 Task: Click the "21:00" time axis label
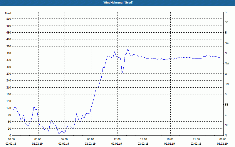coord(197,139)
